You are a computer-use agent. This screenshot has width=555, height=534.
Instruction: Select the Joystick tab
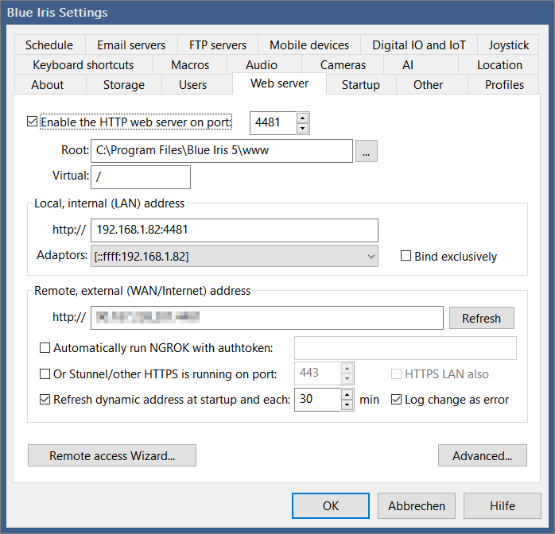[508, 45]
